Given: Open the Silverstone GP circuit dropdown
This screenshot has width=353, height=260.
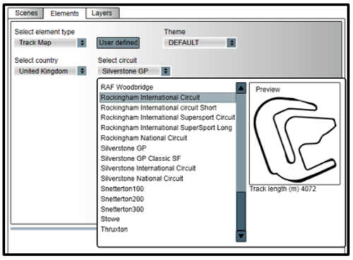Looking at the screenshot, I should coord(134,71).
